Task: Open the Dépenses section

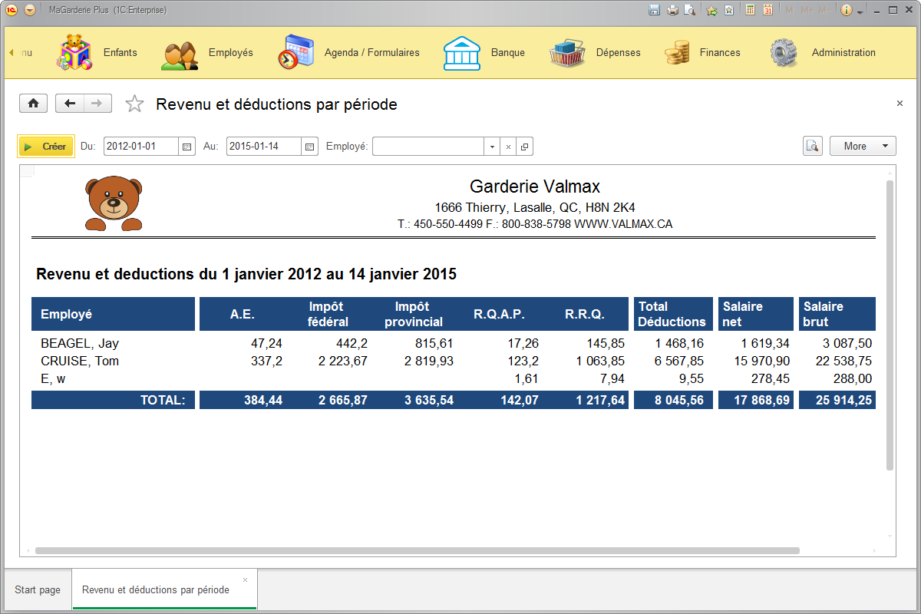Action: (618, 52)
